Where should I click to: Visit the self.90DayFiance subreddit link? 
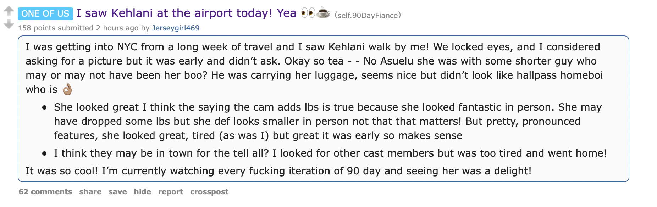tap(368, 15)
